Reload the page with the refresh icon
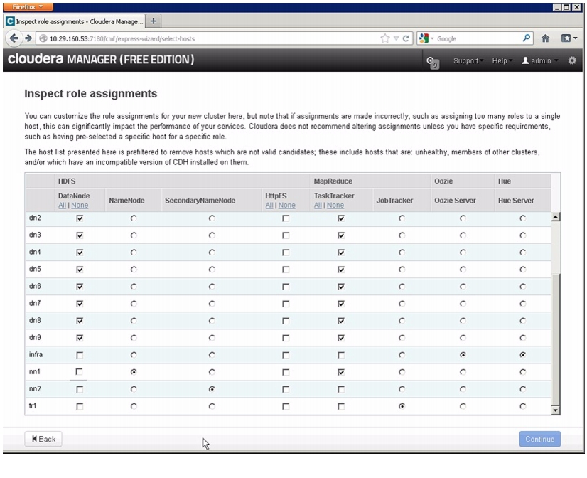This screenshot has width=587, height=478. tap(406, 38)
